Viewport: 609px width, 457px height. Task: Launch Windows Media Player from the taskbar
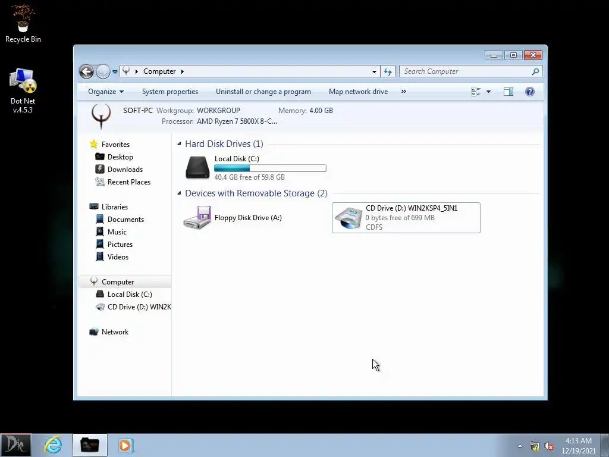[125, 445]
